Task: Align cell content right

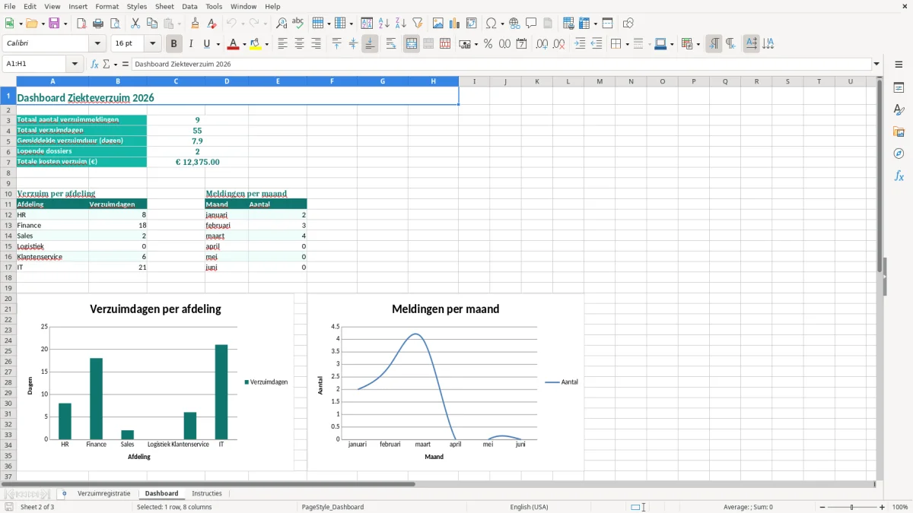Action: pos(316,44)
